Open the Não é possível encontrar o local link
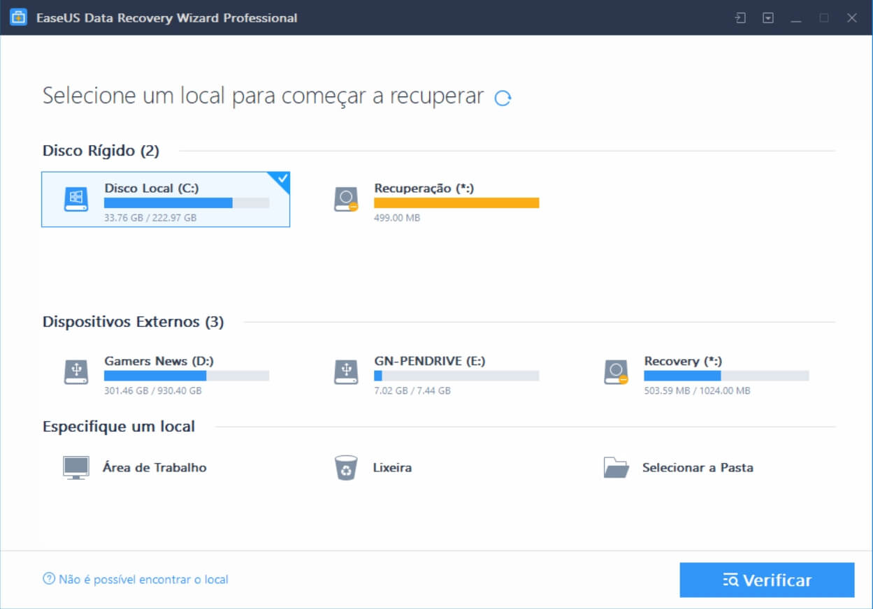 point(143,579)
